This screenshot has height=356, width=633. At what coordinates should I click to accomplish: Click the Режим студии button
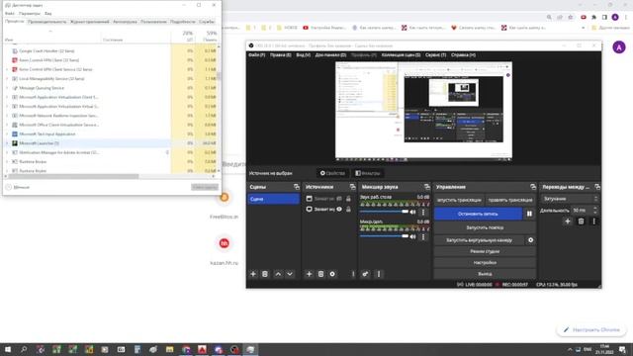pyautogui.click(x=485, y=251)
